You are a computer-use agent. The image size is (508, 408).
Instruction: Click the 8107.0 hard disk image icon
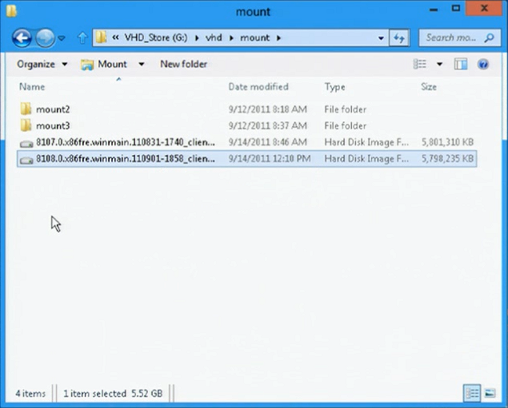(x=26, y=144)
